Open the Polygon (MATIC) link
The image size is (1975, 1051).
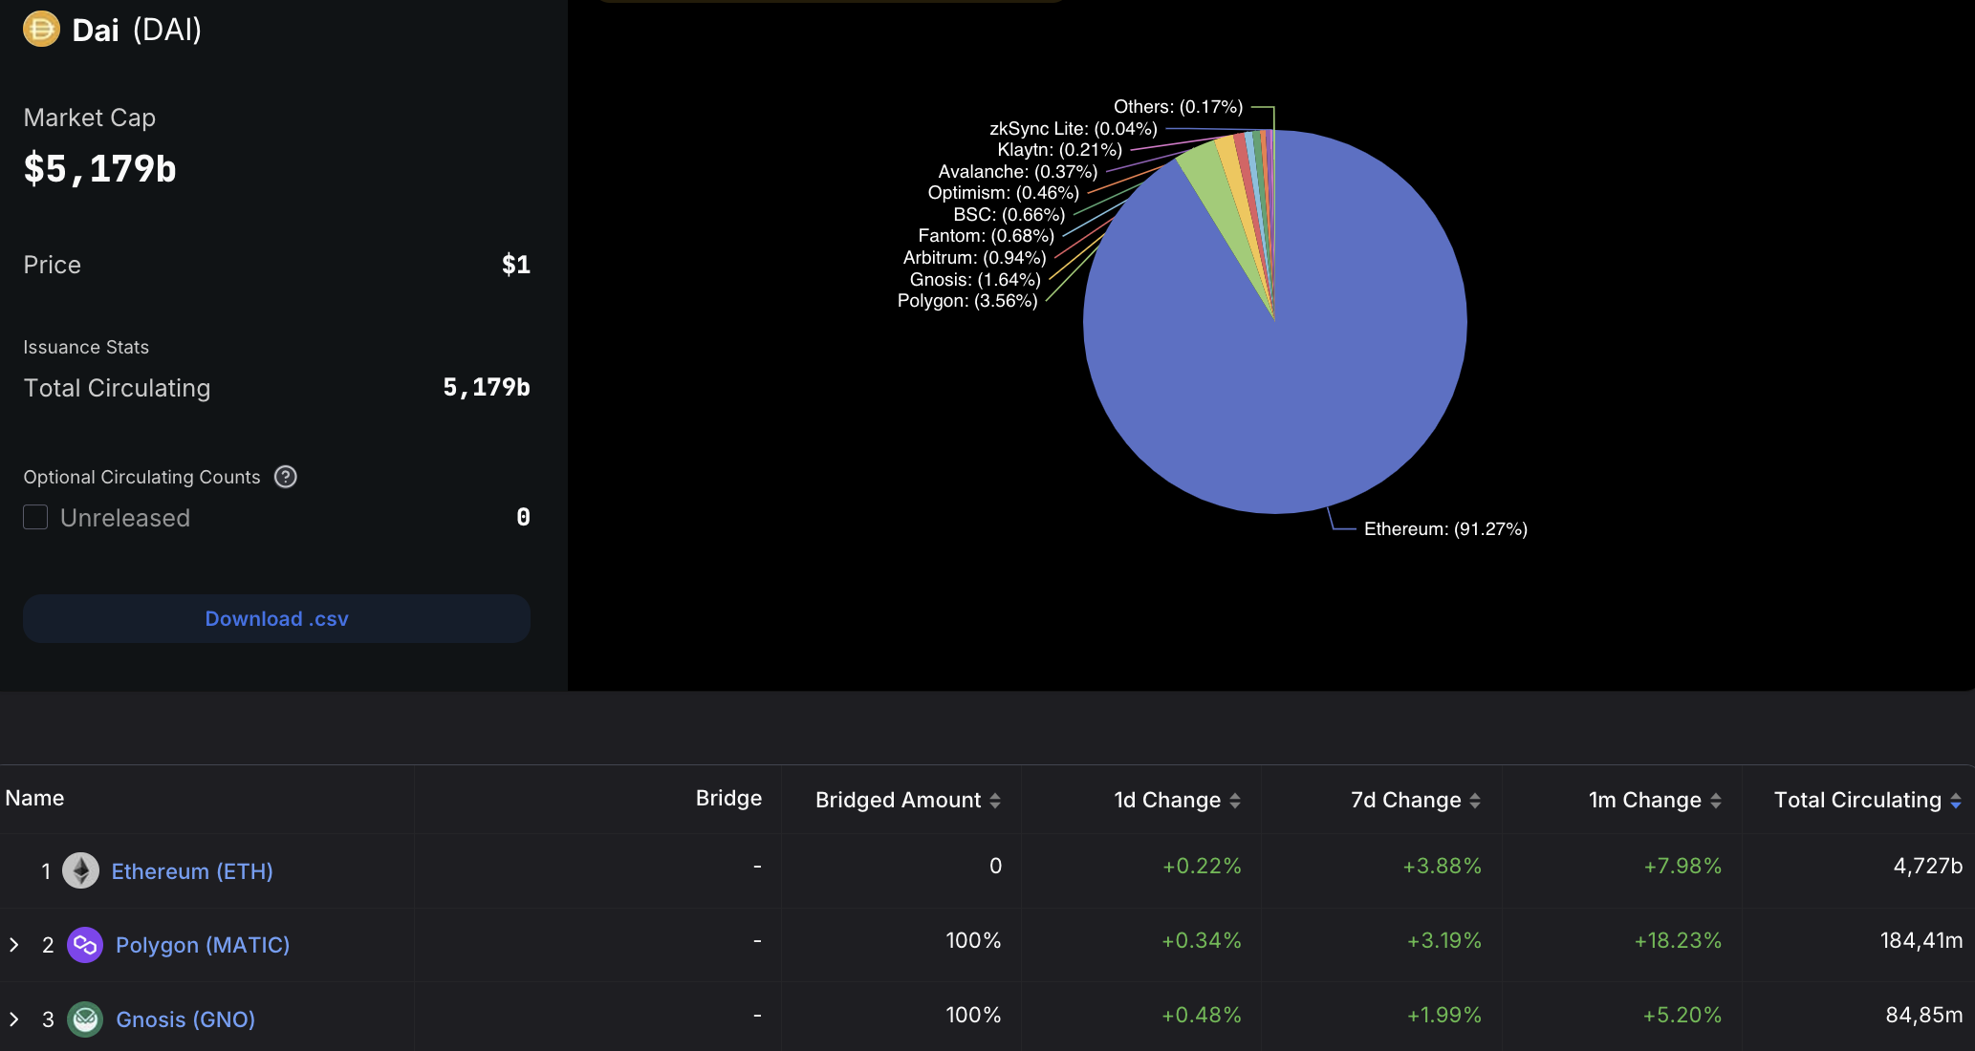pos(203,945)
